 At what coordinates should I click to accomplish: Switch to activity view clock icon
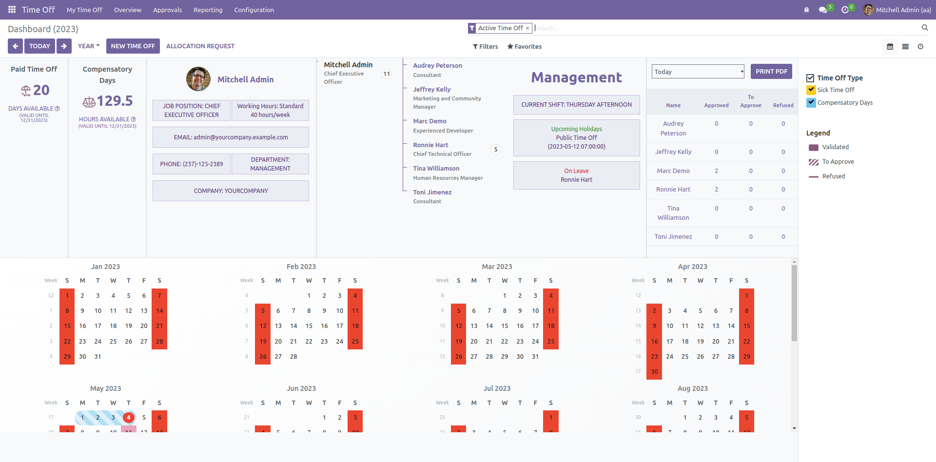click(x=920, y=47)
